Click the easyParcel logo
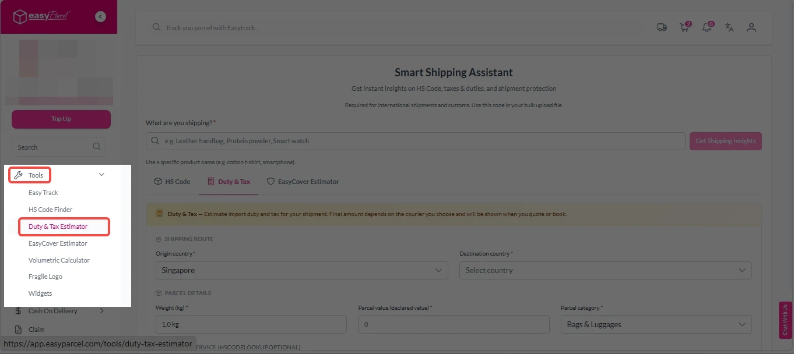 pos(42,17)
